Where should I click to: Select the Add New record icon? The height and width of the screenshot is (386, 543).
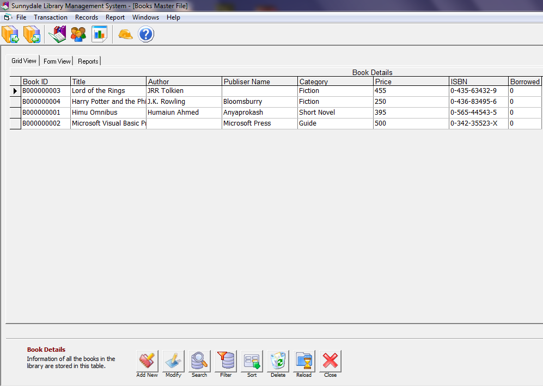[x=147, y=360]
